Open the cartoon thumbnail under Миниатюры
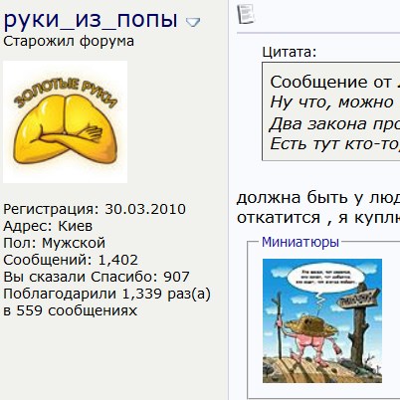Image resolution: width=400 pixels, height=400 pixels. point(322,320)
